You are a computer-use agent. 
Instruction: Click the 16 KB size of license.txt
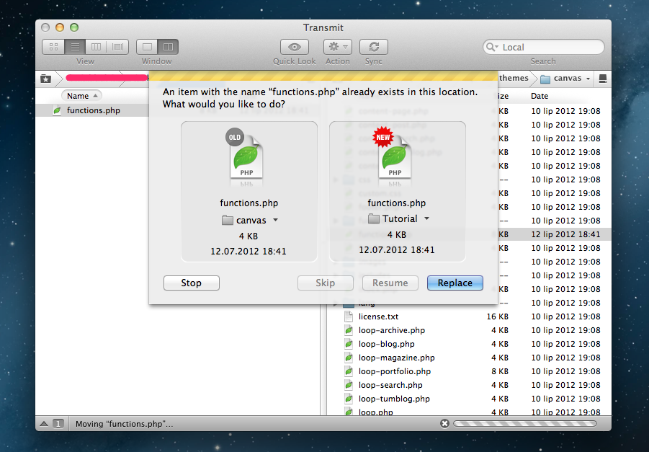click(x=497, y=316)
